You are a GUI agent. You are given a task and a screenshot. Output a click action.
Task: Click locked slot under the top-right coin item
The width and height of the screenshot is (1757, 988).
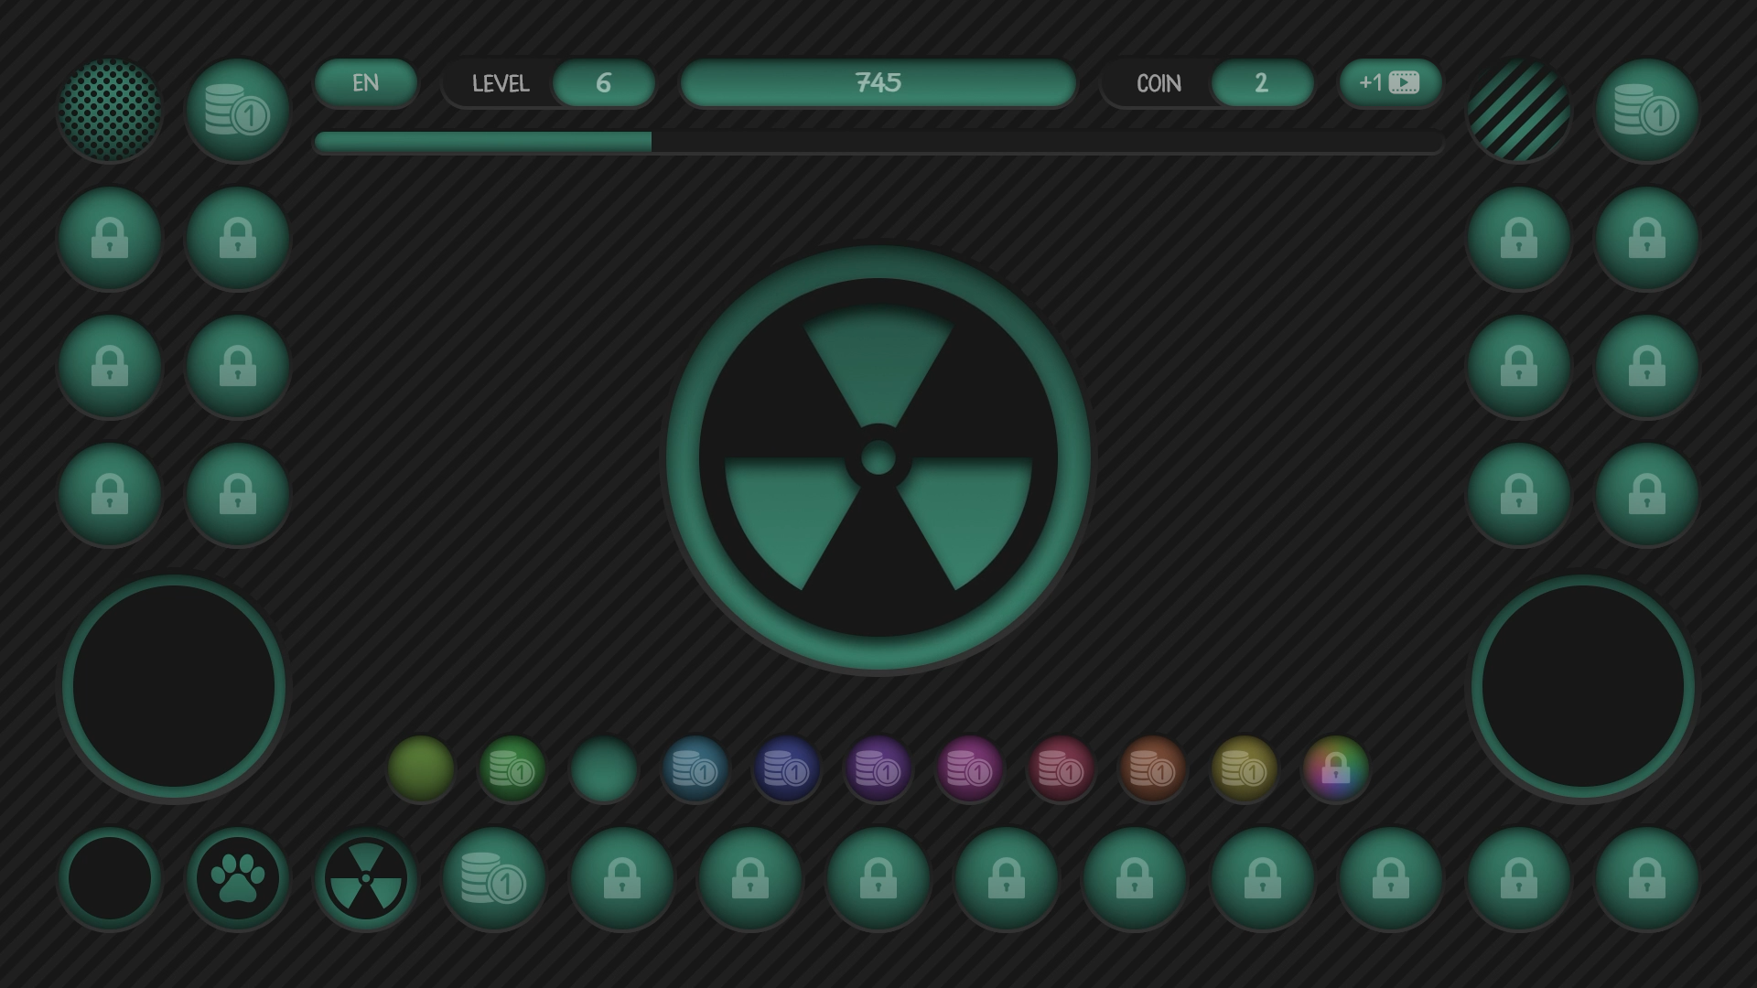coord(1647,239)
